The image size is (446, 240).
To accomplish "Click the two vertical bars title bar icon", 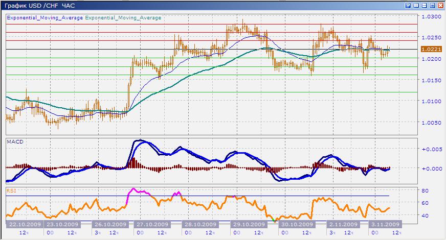I will 416,5.
